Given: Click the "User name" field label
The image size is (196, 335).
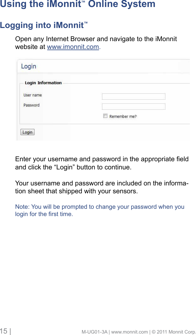Looking at the screenshot, I should tap(33, 95).
